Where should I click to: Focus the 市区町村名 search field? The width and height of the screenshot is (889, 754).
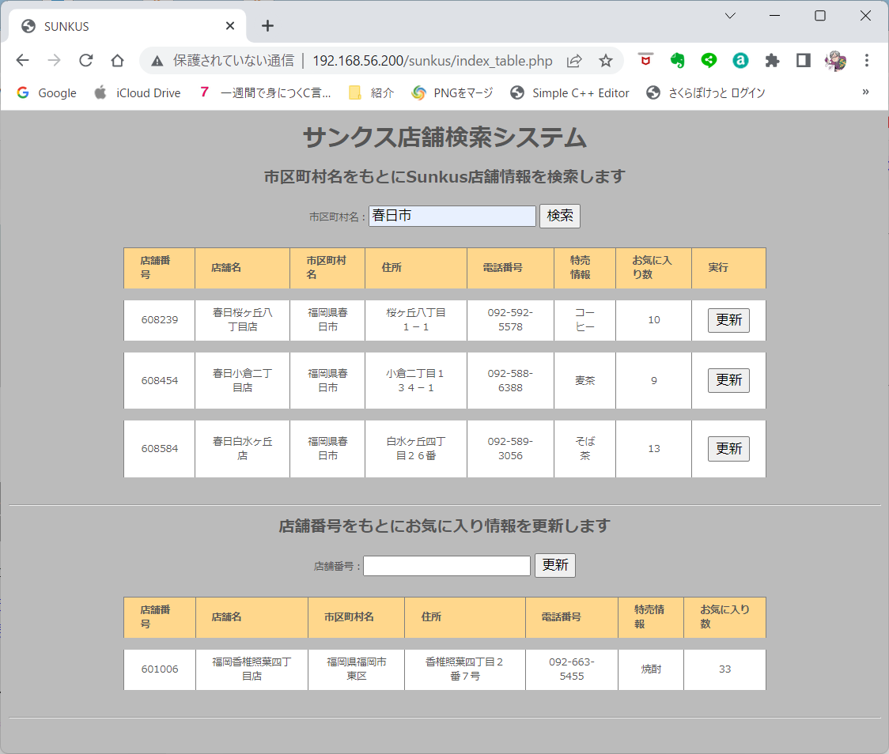coord(452,216)
